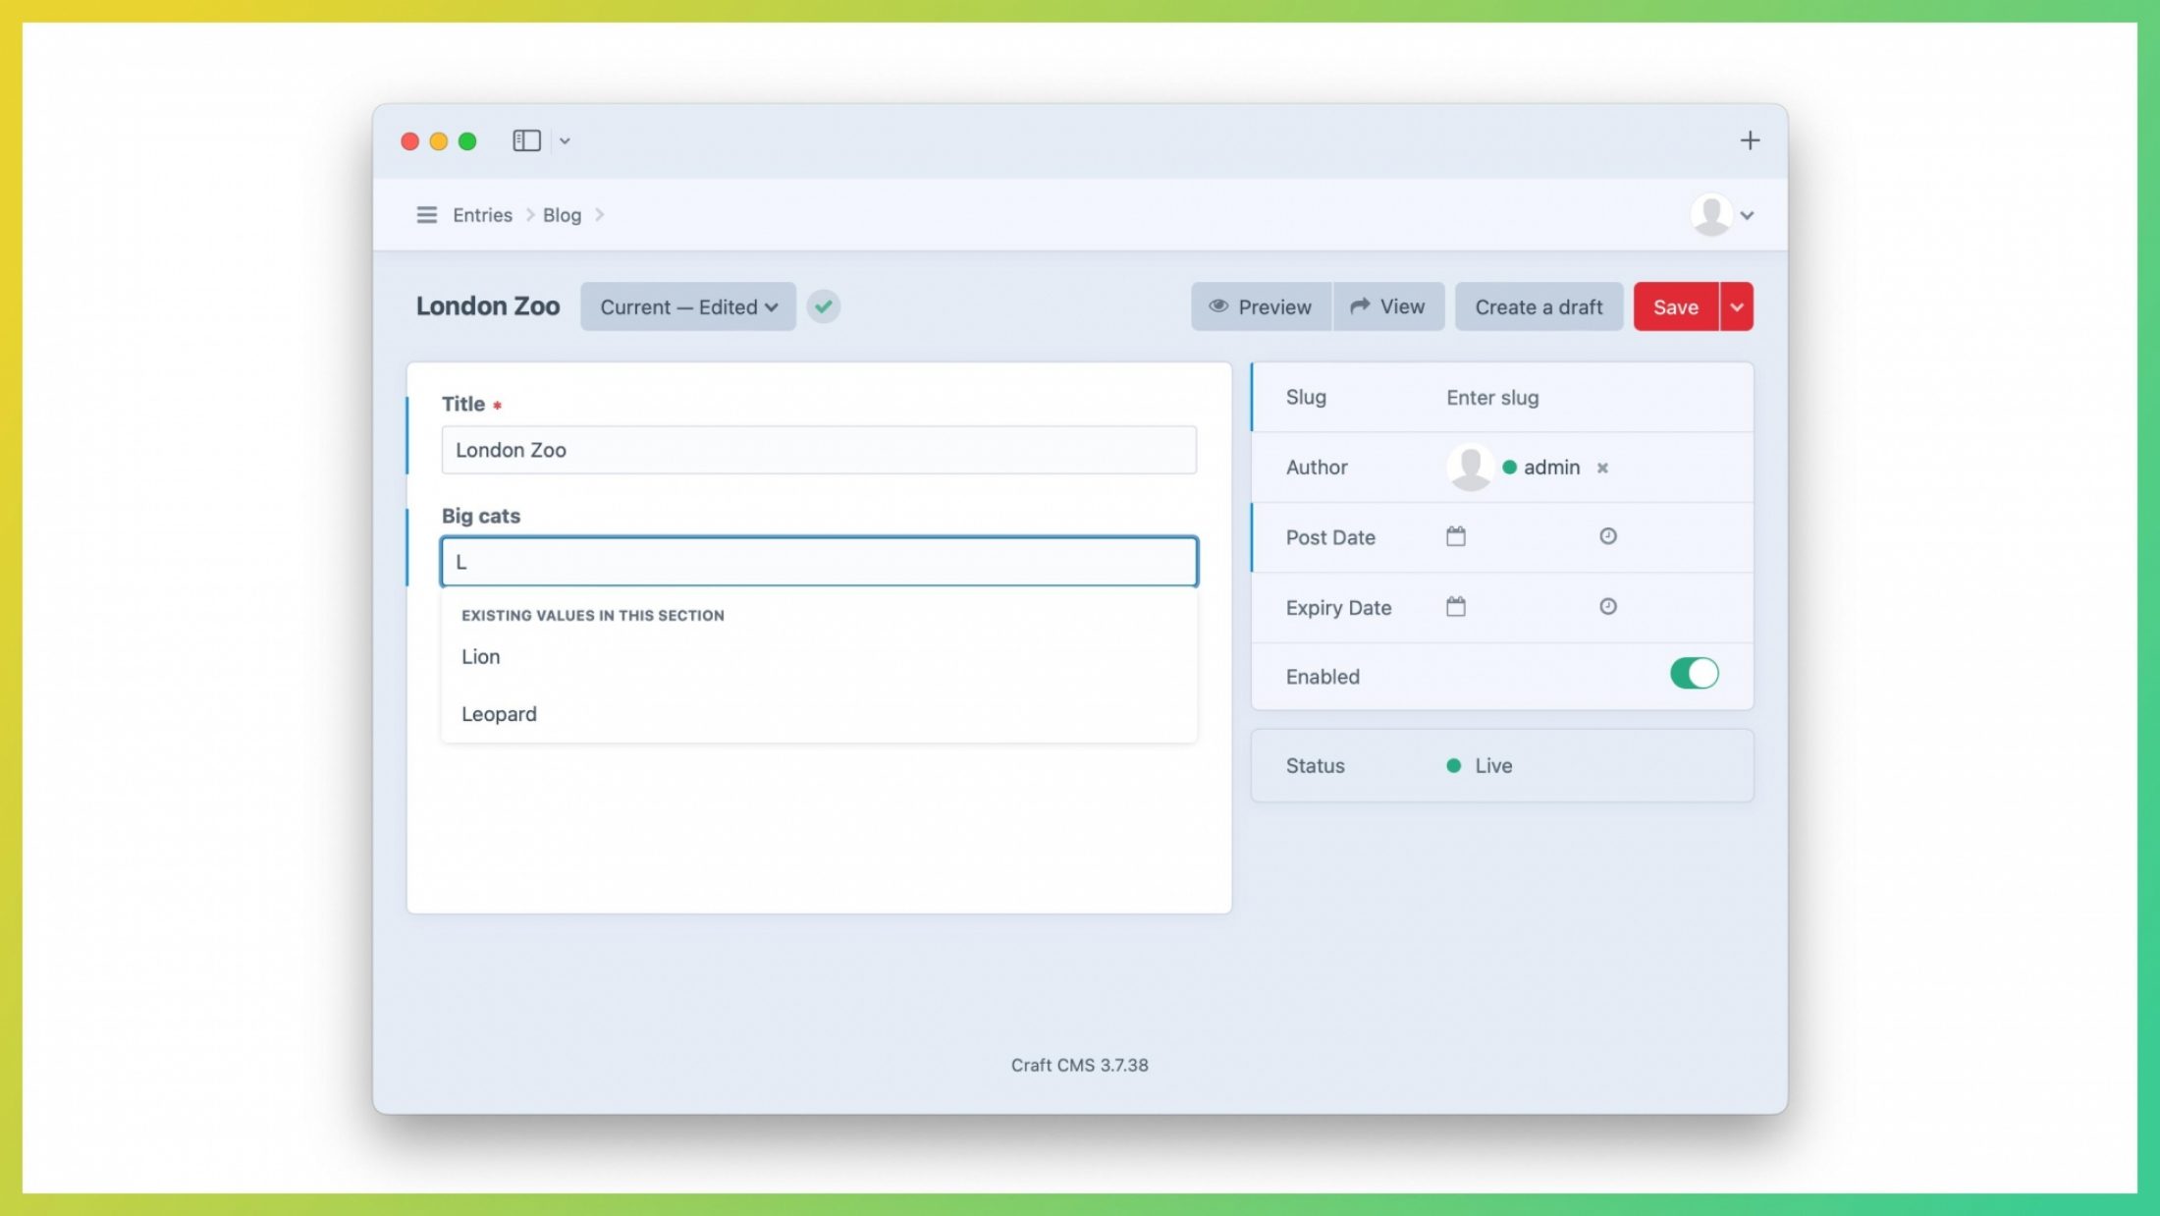Open the Expiry Date calendar picker
2160x1216 pixels.
tap(1456, 607)
